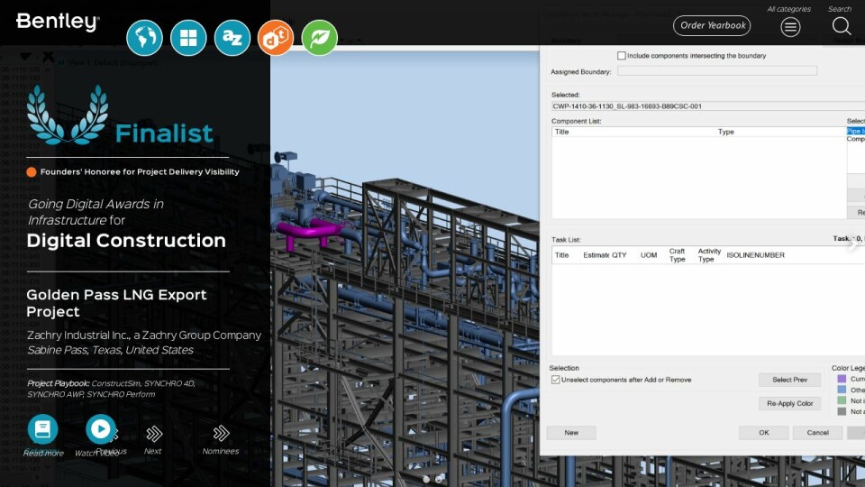Click the Selected CWP name field

coord(708,106)
